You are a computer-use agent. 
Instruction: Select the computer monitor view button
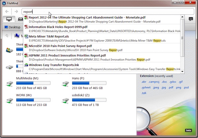point(9,19)
